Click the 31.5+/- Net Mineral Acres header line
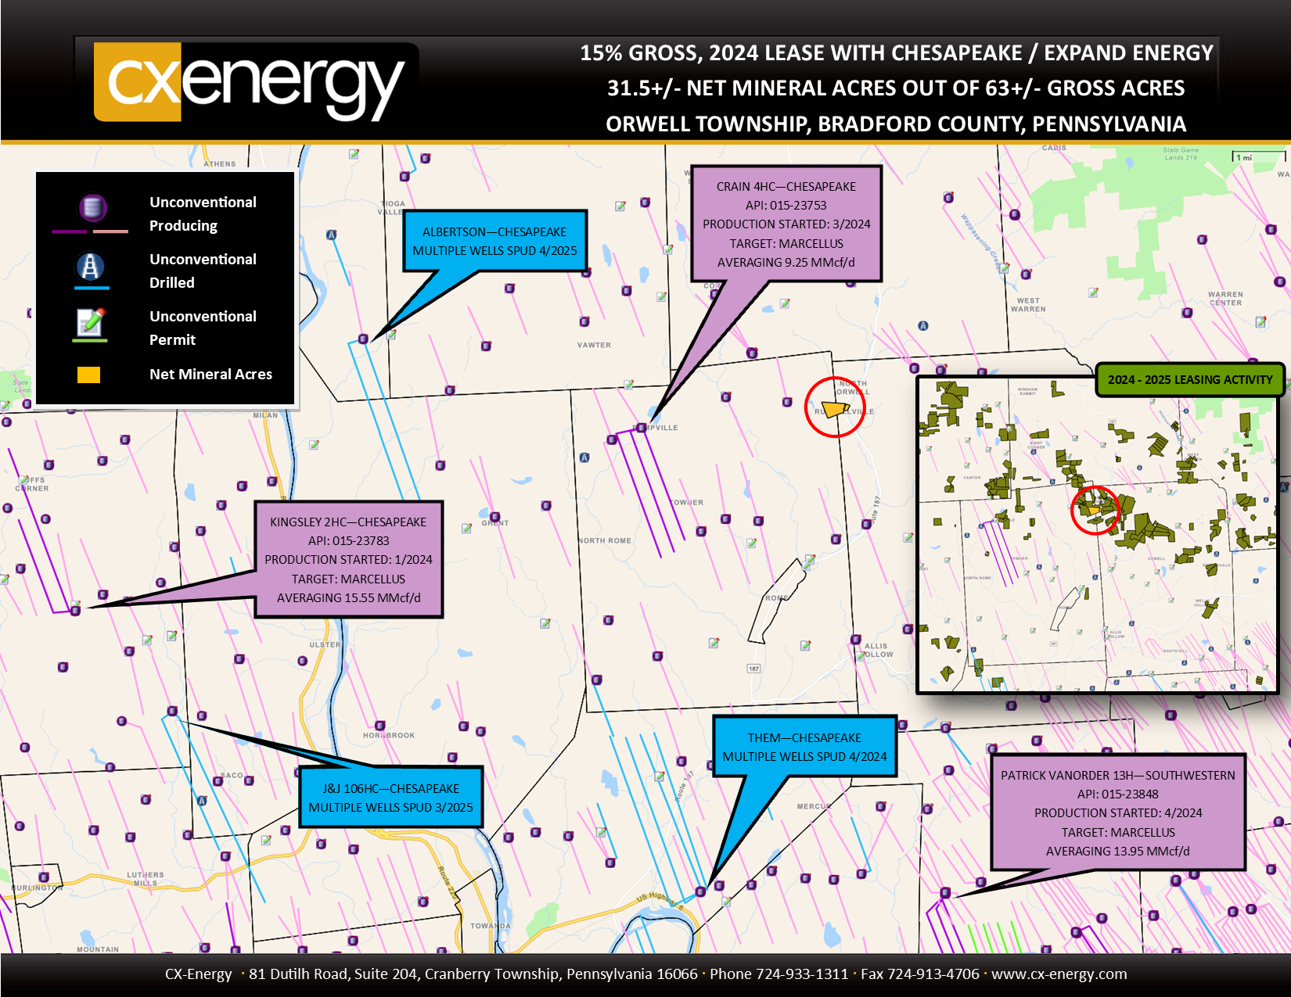This screenshot has width=1291, height=997. coord(896,88)
